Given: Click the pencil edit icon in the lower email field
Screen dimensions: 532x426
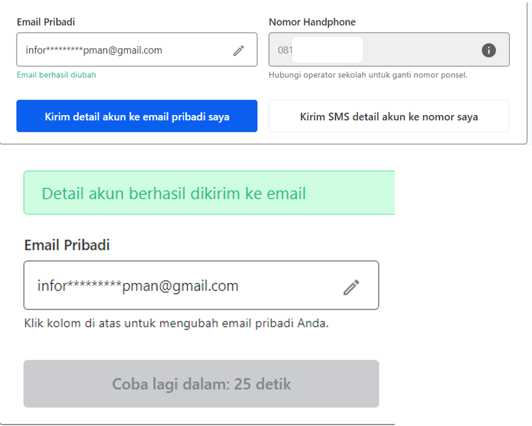Looking at the screenshot, I should pos(351,287).
